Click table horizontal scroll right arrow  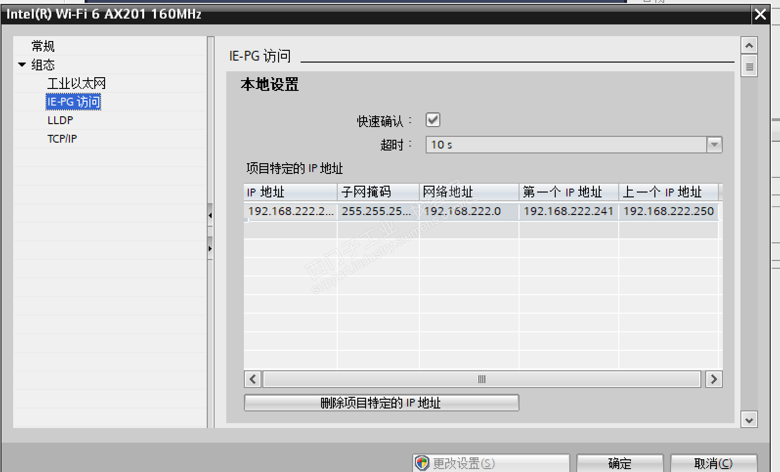(x=714, y=379)
